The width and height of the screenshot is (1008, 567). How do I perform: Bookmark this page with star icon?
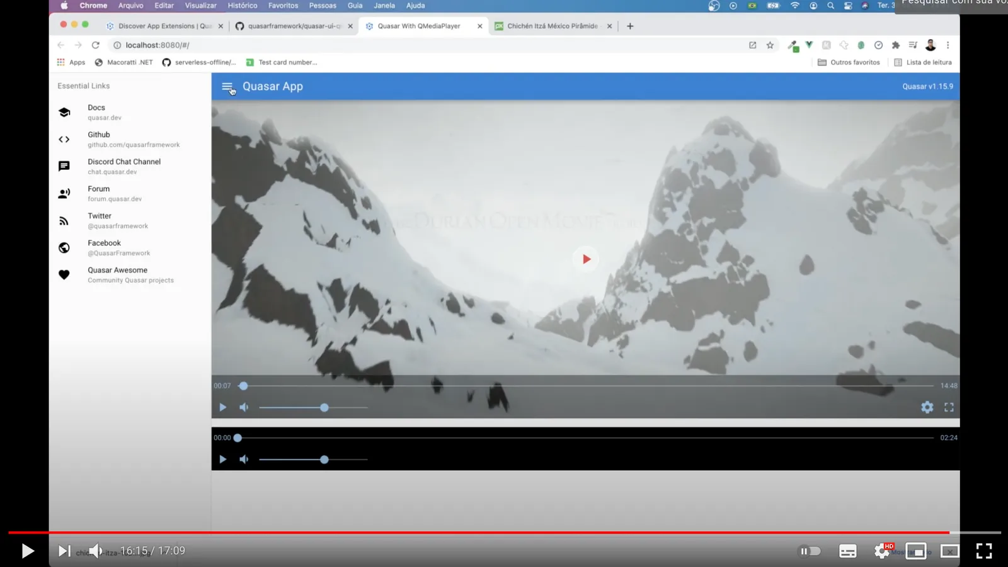pyautogui.click(x=770, y=45)
